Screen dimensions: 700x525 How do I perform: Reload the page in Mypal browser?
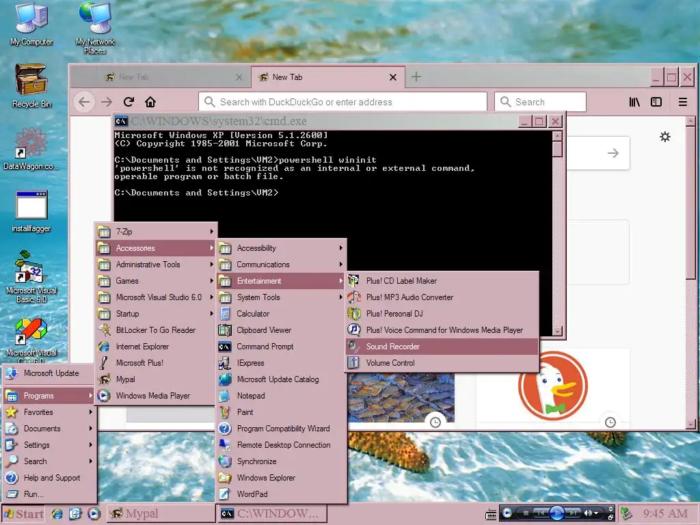coord(129,102)
